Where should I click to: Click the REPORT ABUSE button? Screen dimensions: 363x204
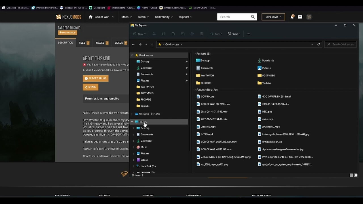point(96,78)
